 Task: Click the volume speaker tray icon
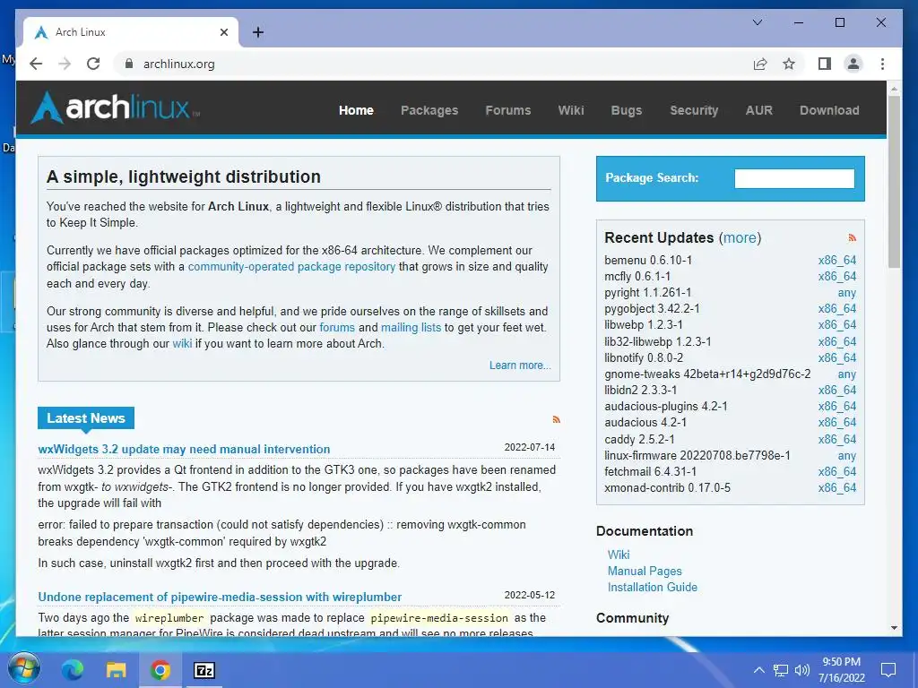(802, 670)
